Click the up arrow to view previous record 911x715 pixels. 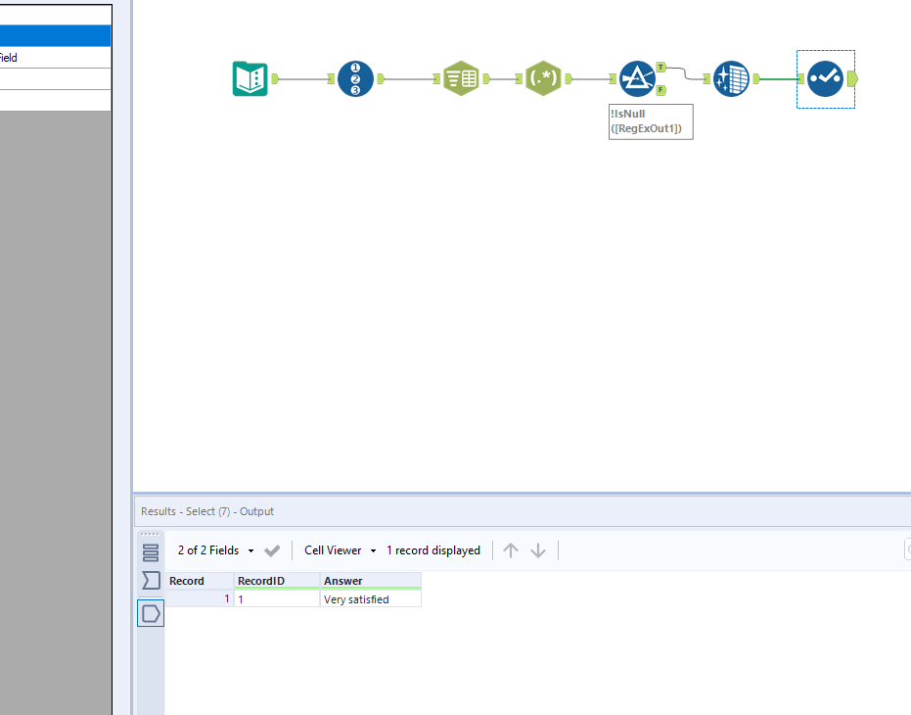pyautogui.click(x=510, y=549)
